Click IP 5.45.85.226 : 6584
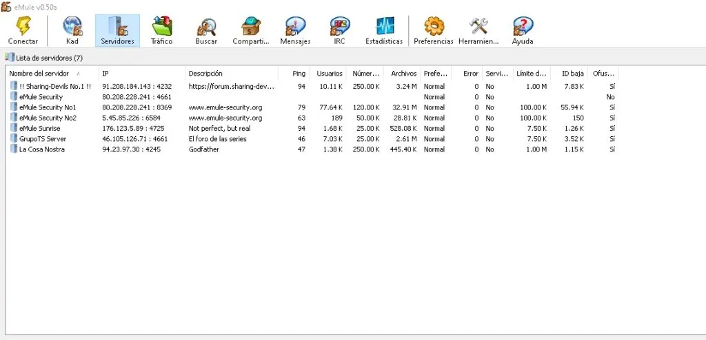Viewport: 706px width, 340px height. tap(133, 118)
